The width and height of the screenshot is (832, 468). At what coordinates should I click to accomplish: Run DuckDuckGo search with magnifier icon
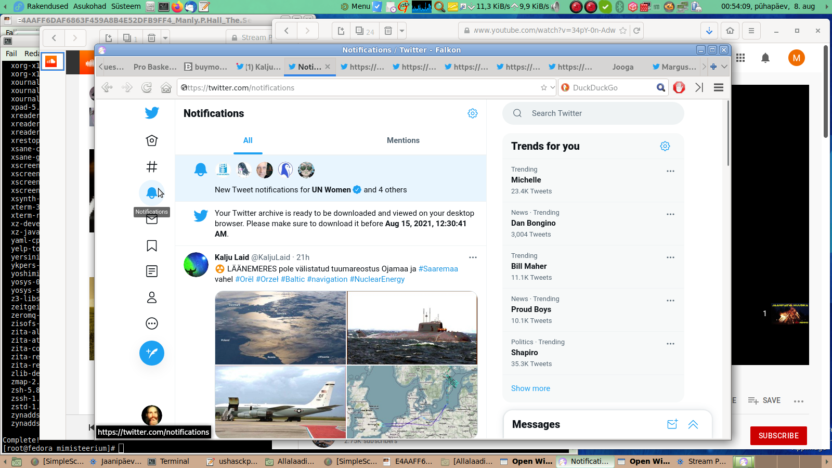tap(660, 87)
